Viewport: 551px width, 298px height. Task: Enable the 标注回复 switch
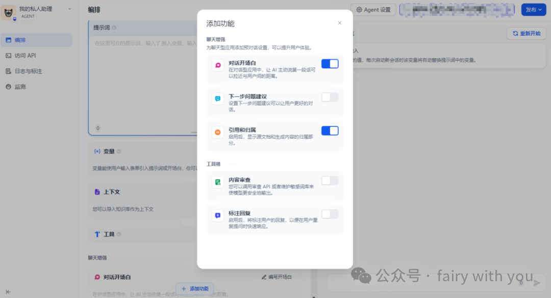(x=330, y=214)
